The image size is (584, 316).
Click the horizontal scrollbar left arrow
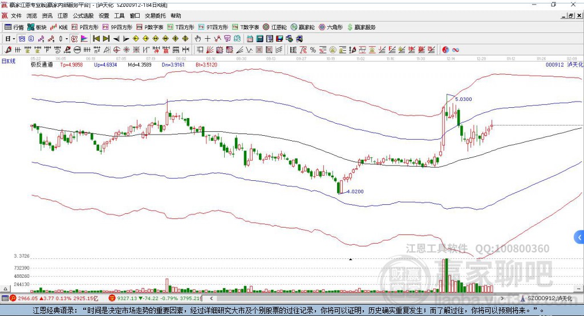pos(212,298)
